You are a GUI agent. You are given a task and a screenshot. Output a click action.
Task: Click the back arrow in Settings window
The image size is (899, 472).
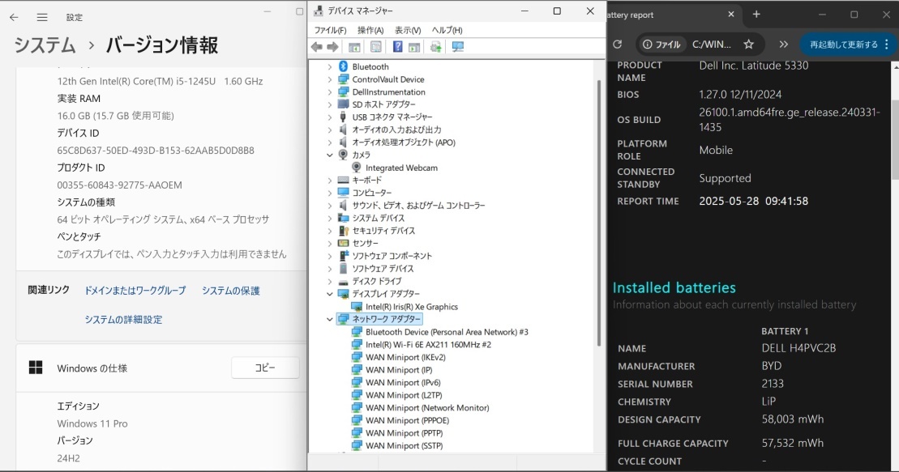[x=14, y=17]
